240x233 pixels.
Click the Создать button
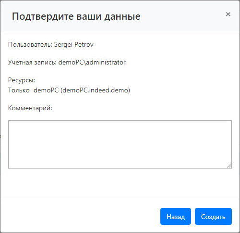tap(213, 216)
